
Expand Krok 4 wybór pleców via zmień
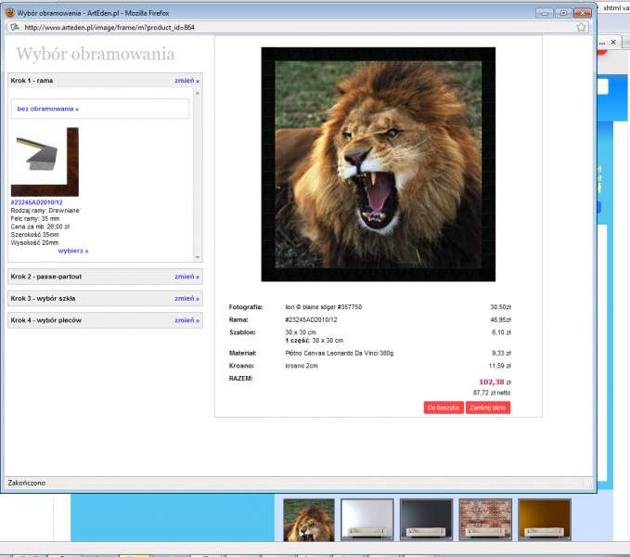[186, 320]
